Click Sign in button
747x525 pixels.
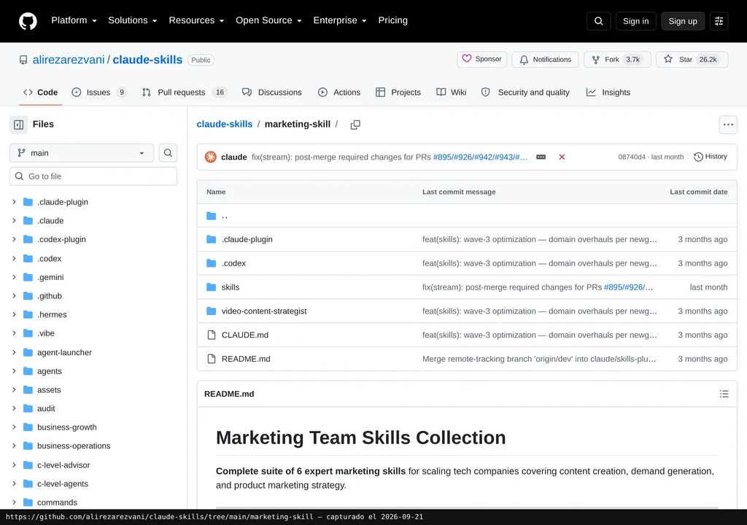[635, 21]
